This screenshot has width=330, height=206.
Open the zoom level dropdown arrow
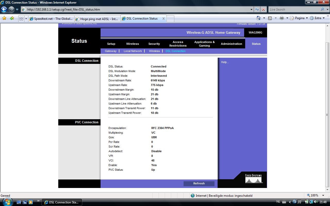click(323, 195)
